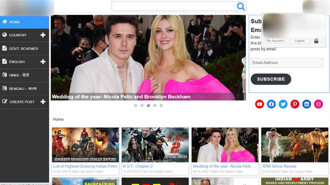Open the Hindi menu item

pyautogui.click(x=24, y=75)
